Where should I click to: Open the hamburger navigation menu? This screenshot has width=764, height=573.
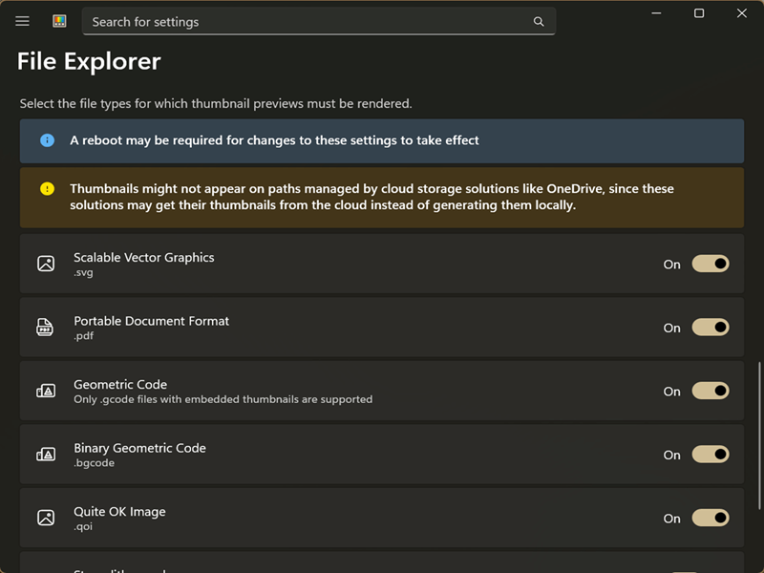[23, 21]
